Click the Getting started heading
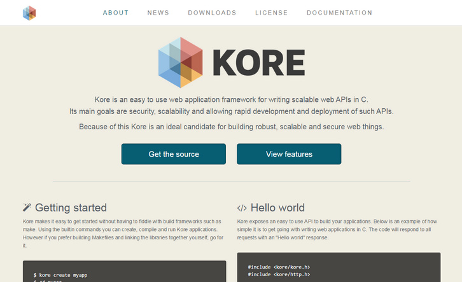This screenshot has width=462, height=282. pyautogui.click(x=71, y=208)
